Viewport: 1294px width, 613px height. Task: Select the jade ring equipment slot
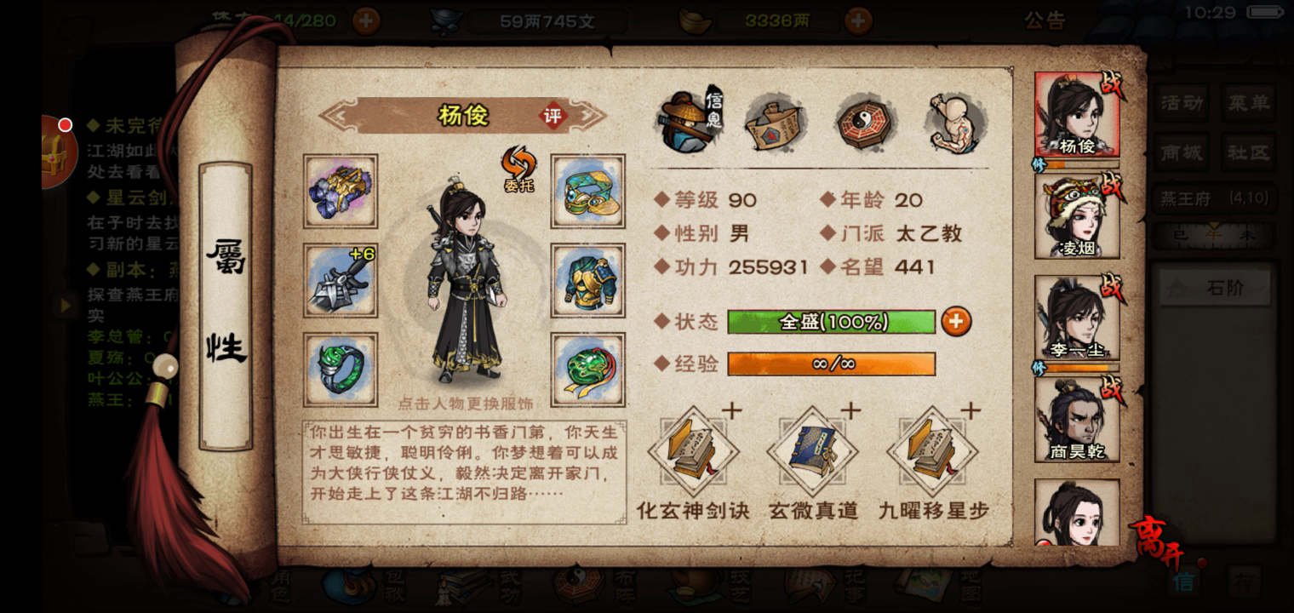tap(341, 370)
